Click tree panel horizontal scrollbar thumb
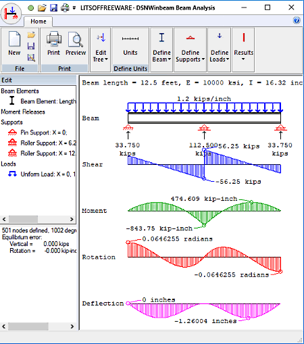The height and width of the screenshot is (344, 304). coord(23,219)
